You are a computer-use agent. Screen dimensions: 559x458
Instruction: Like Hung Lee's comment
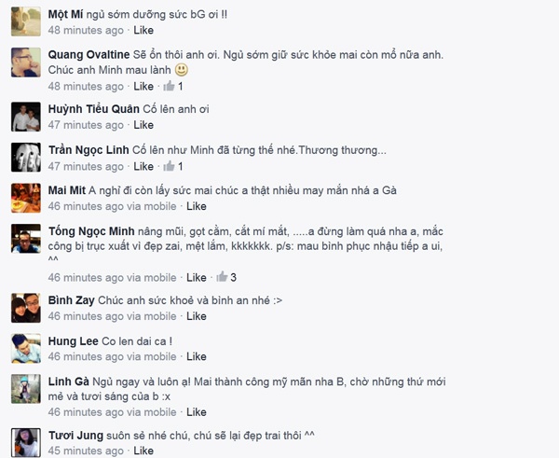(196, 356)
